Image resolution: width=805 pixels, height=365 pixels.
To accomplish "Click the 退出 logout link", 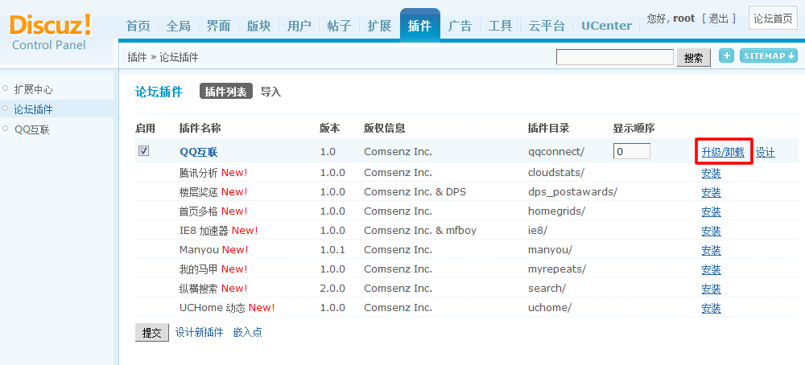I will coord(718,19).
